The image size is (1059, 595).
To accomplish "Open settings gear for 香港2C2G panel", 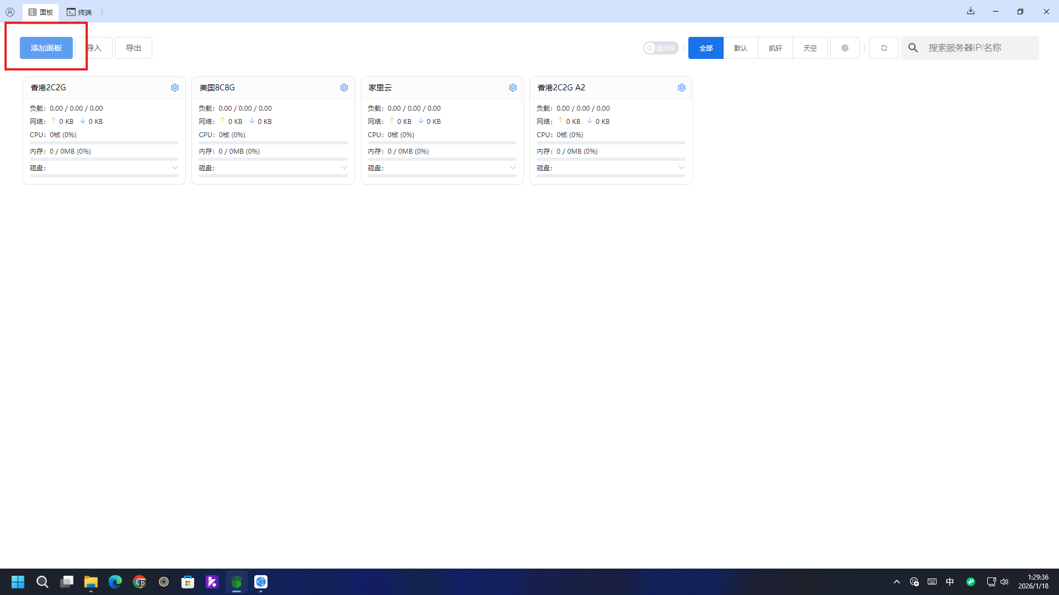I will pos(175,88).
